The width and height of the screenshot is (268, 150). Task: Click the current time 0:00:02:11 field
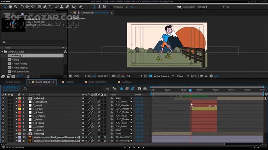pyautogui.click(x=11, y=87)
